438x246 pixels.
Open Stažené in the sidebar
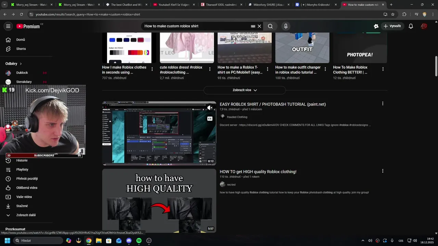22,206
